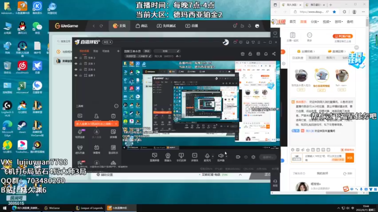This screenshot has height=212, width=378.
Task: Open toolbox more options circle icon
Action: 116,106
